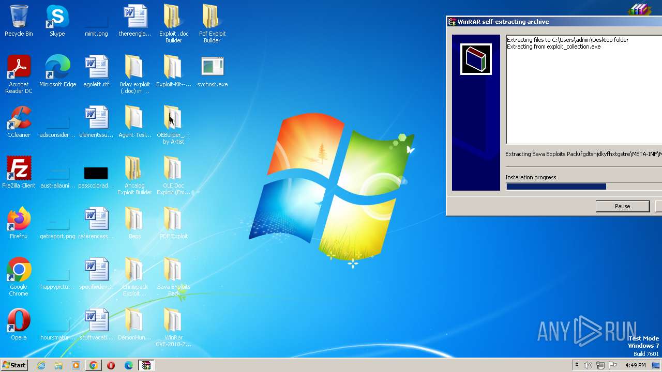Screen dimensions: 662x372
Task: Select the PDF Exploit folder
Action: [x=173, y=223]
